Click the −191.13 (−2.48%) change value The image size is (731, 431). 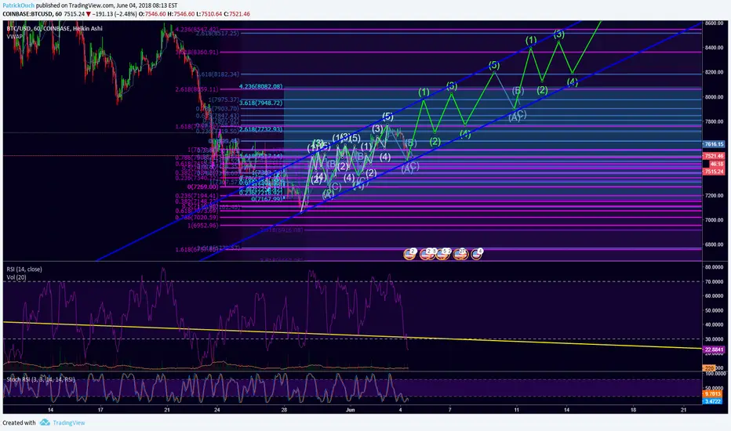click(115, 14)
